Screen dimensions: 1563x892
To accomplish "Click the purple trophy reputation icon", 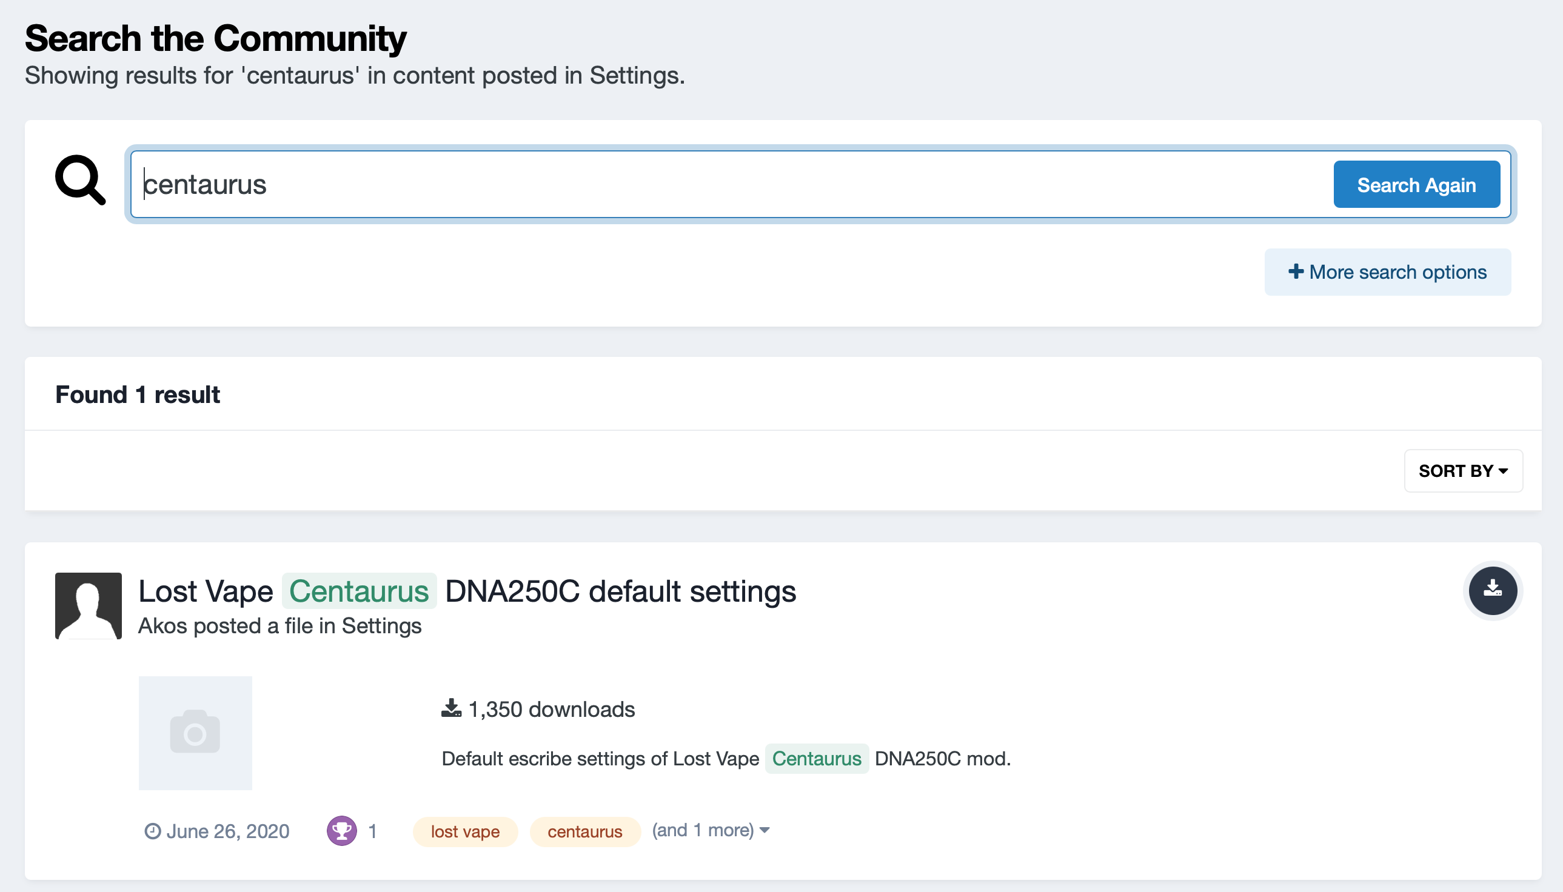I will (341, 831).
